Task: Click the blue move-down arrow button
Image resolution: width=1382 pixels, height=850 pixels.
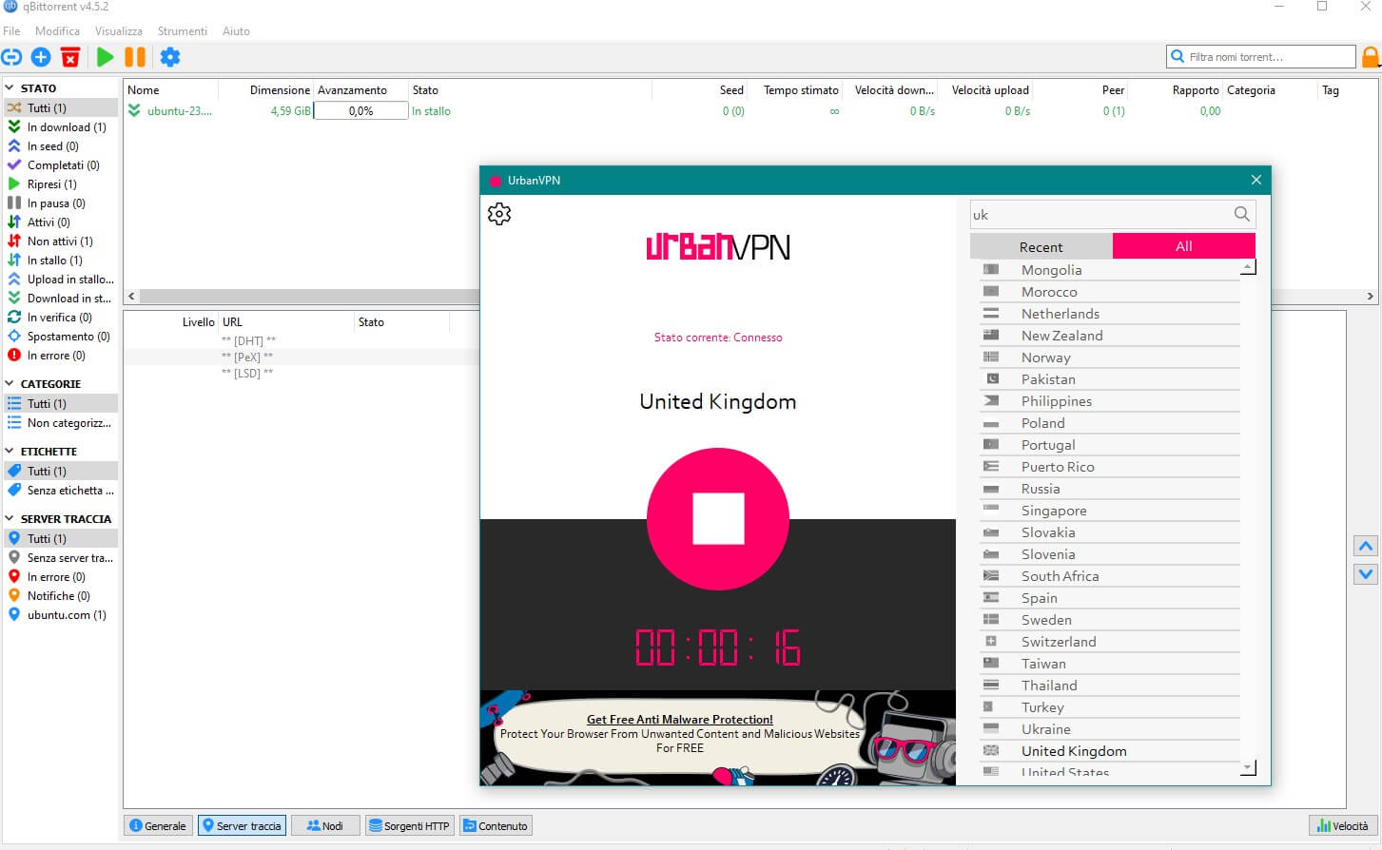Action: (x=1366, y=573)
